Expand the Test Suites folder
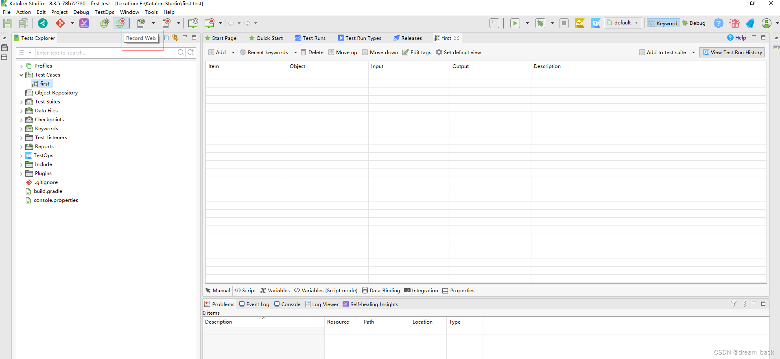This screenshot has width=780, height=359. (x=22, y=102)
